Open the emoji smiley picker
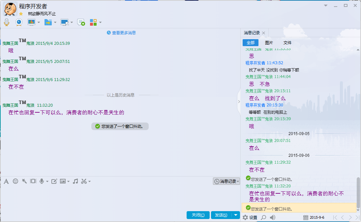 (15, 181)
